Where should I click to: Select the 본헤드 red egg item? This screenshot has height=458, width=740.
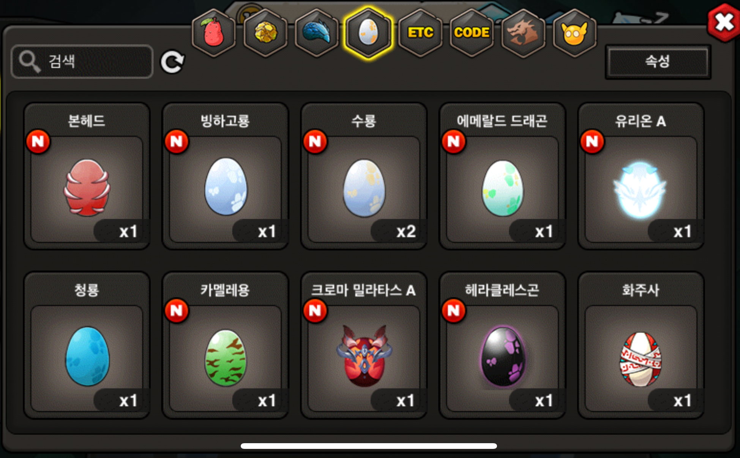[x=87, y=176]
